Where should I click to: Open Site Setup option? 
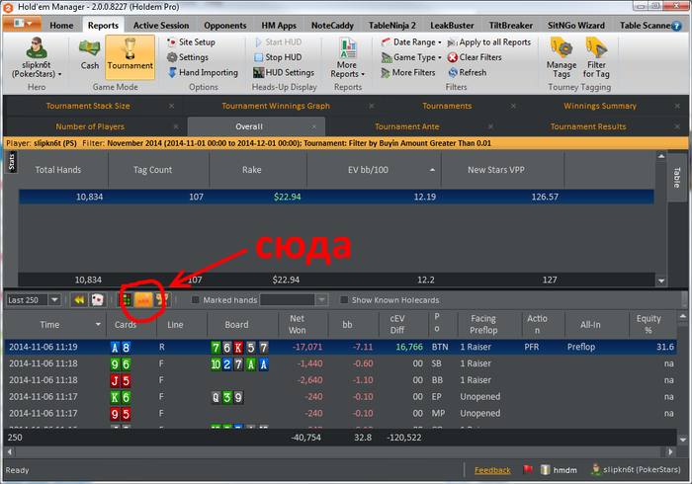(191, 42)
